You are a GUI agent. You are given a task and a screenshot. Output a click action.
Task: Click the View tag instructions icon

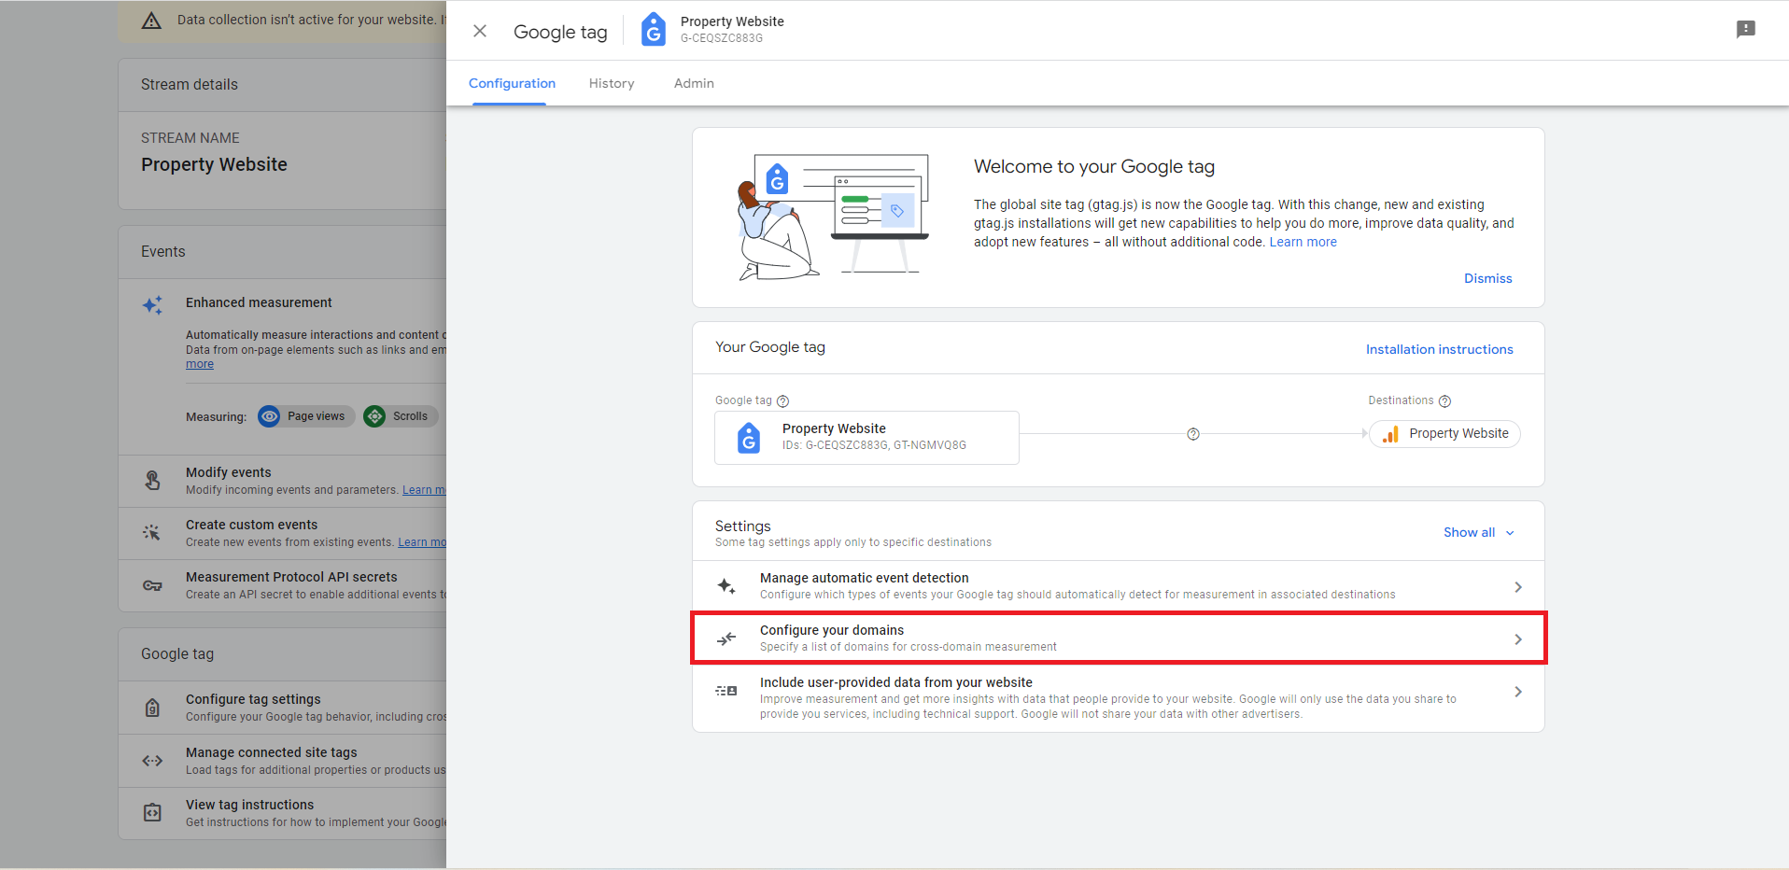(152, 813)
